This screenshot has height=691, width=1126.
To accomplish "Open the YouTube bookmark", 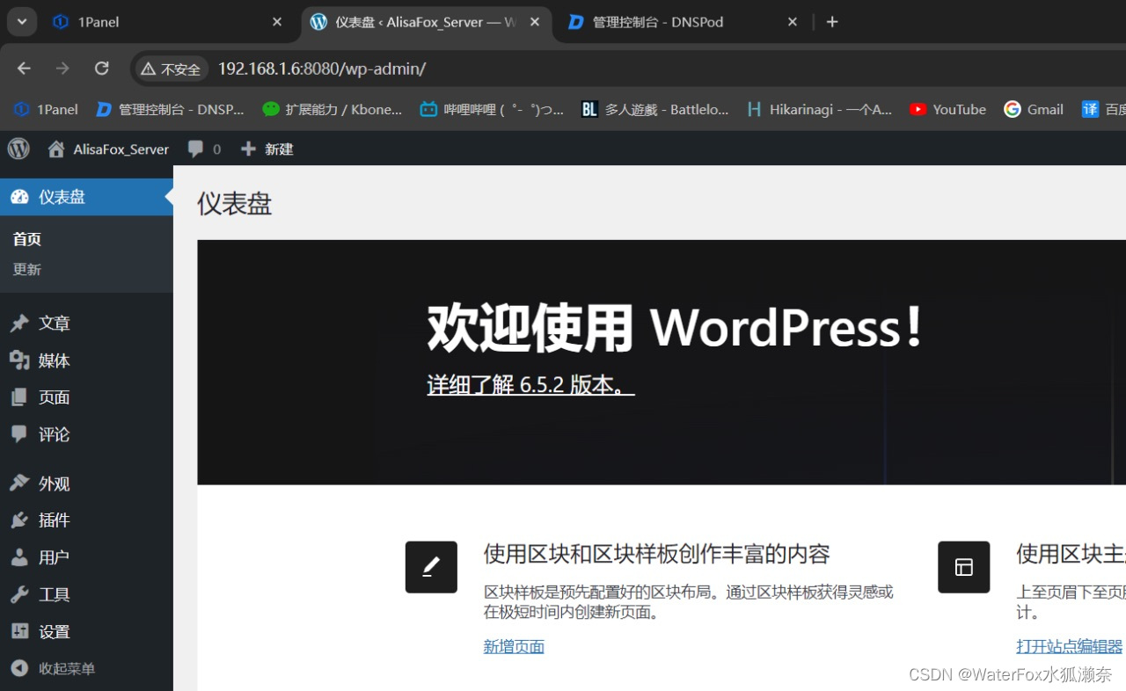I will (947, 109).
